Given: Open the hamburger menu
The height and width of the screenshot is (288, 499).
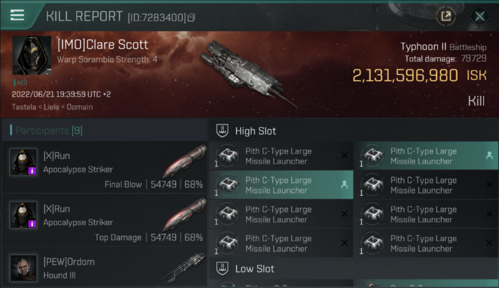Looking at the screenshot, I should (17, 15).
